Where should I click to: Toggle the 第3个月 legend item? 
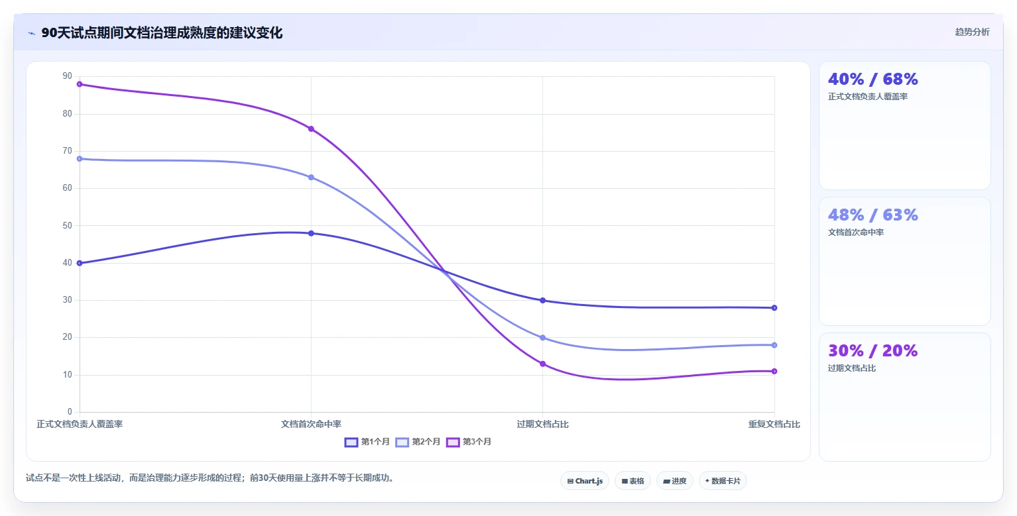pos(469,442)
